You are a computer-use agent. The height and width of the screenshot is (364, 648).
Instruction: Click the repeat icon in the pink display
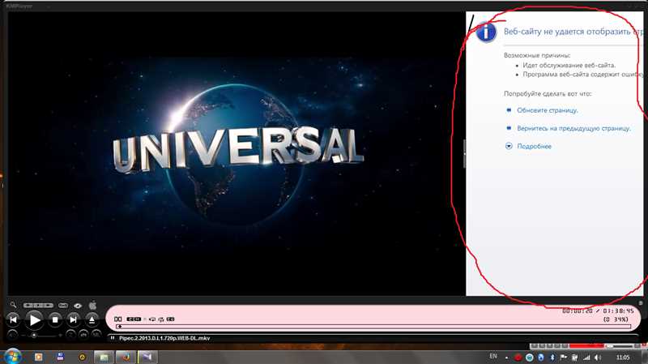[x=152, y=319]
